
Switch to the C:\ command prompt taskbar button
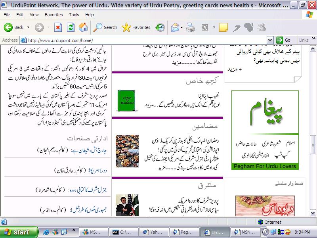[x=124, y=232]
